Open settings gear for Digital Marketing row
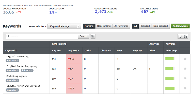 click(185, 59)
